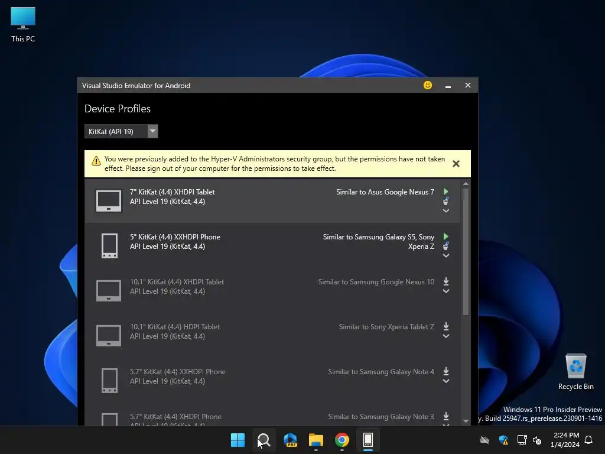Image resolution: width=605 pixels, height=454 pixels.
Task: Expand details of 10.1" KitKat XHDPI Tablet
Action: 445,291
